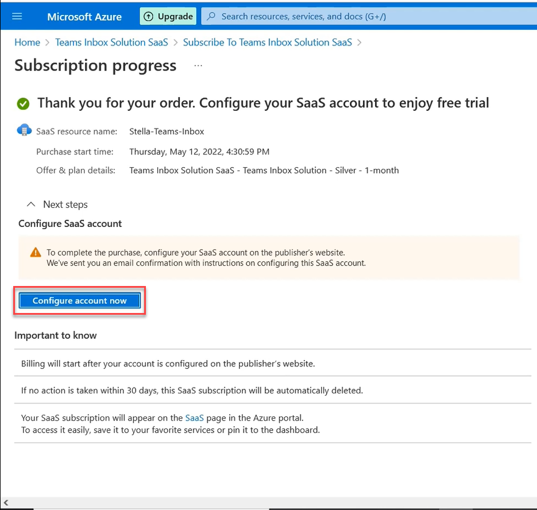Click the horizontal scrollbar track
This screenshot has width=537, height=510.
coord(273,503)
